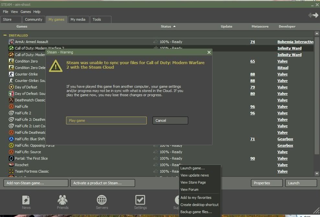Open Metascore 74 link for ArmA
This screenshot has height=217, width=320.
click(252, 42)
